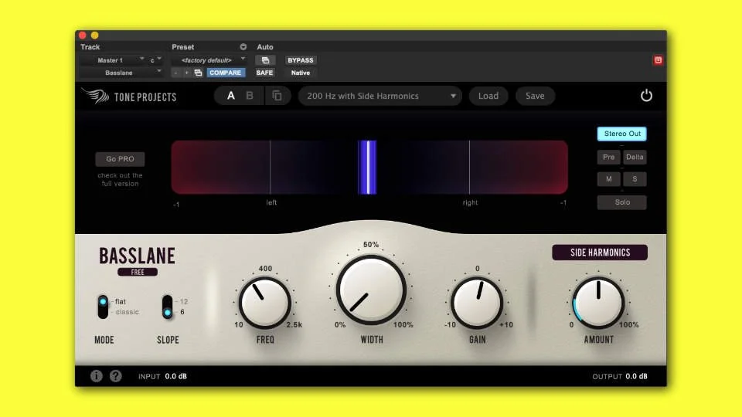Click the Go PRO button
The width and height of the screenshot is (742, 417).
point(120,159)
